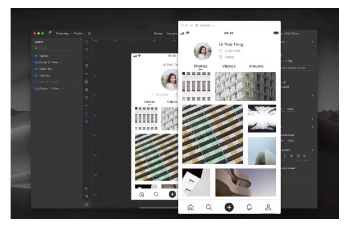Select the Albums tab in the preview
The height and width of the screenshot is (230, 348).
pyautogui.click(x=256, y=66)
